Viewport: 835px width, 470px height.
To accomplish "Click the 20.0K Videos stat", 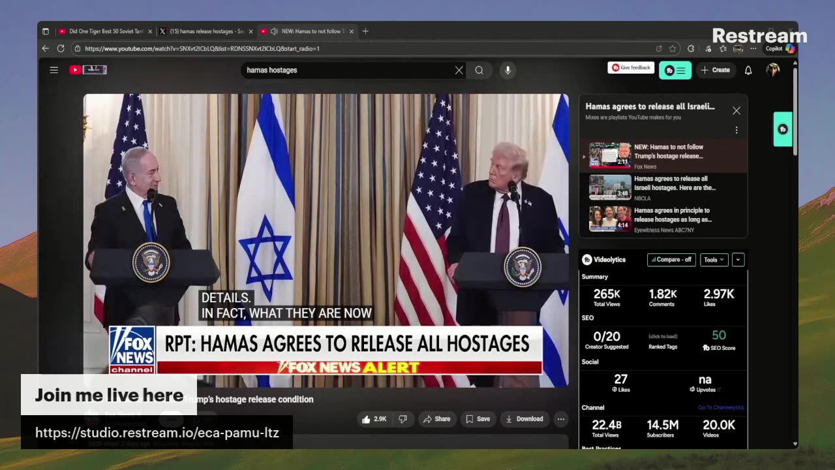I will click(x=719, y=428).
